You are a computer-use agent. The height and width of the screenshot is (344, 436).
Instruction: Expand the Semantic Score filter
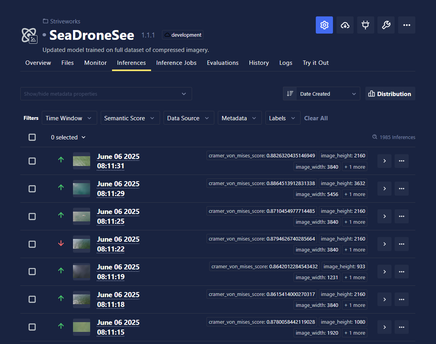pos(130,118)
